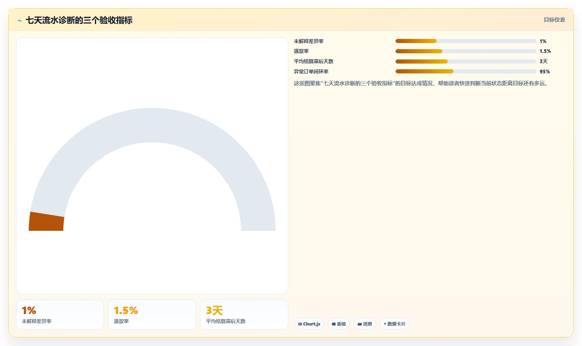The image size is (582, 346).
Task: Click the gray arc of the gauge chart
Action: coord(152,125)
